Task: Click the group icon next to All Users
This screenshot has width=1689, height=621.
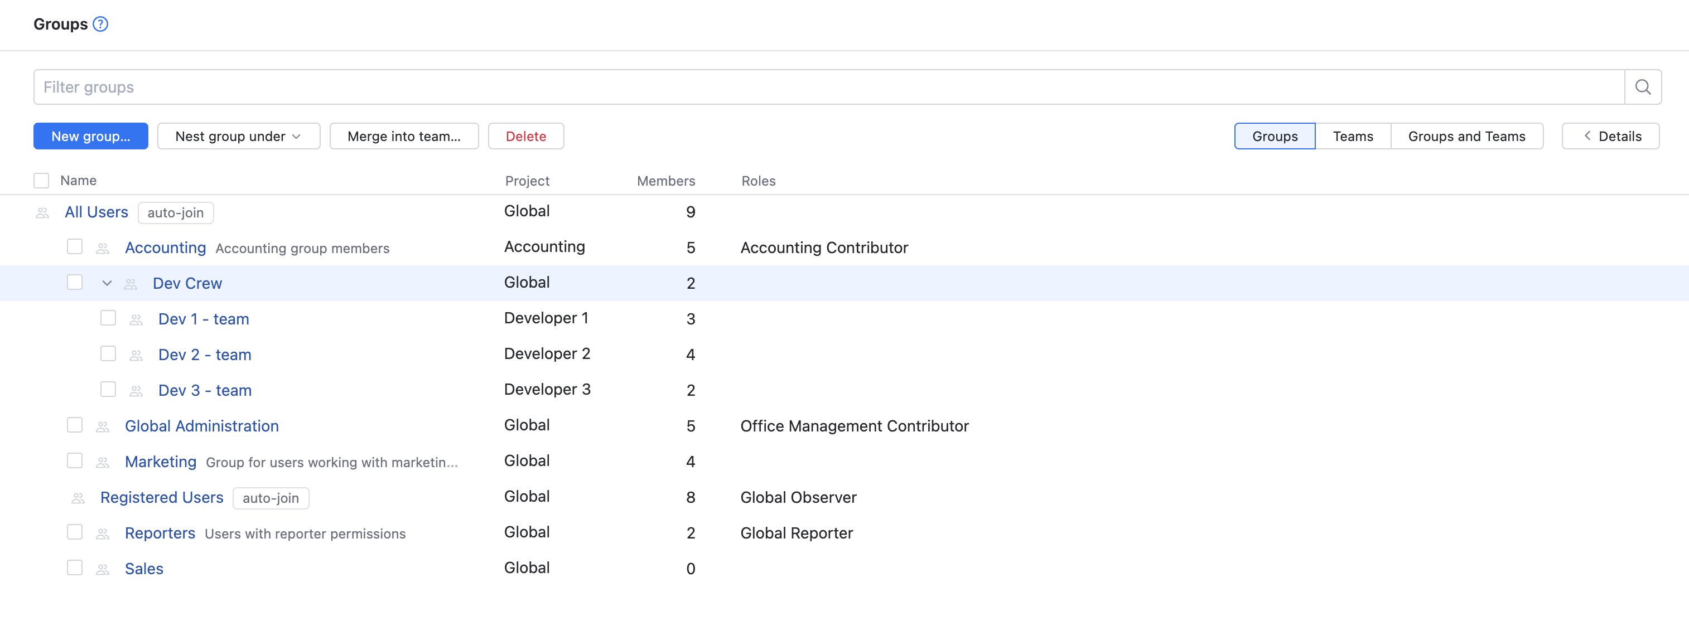Action: coord(42,213)
